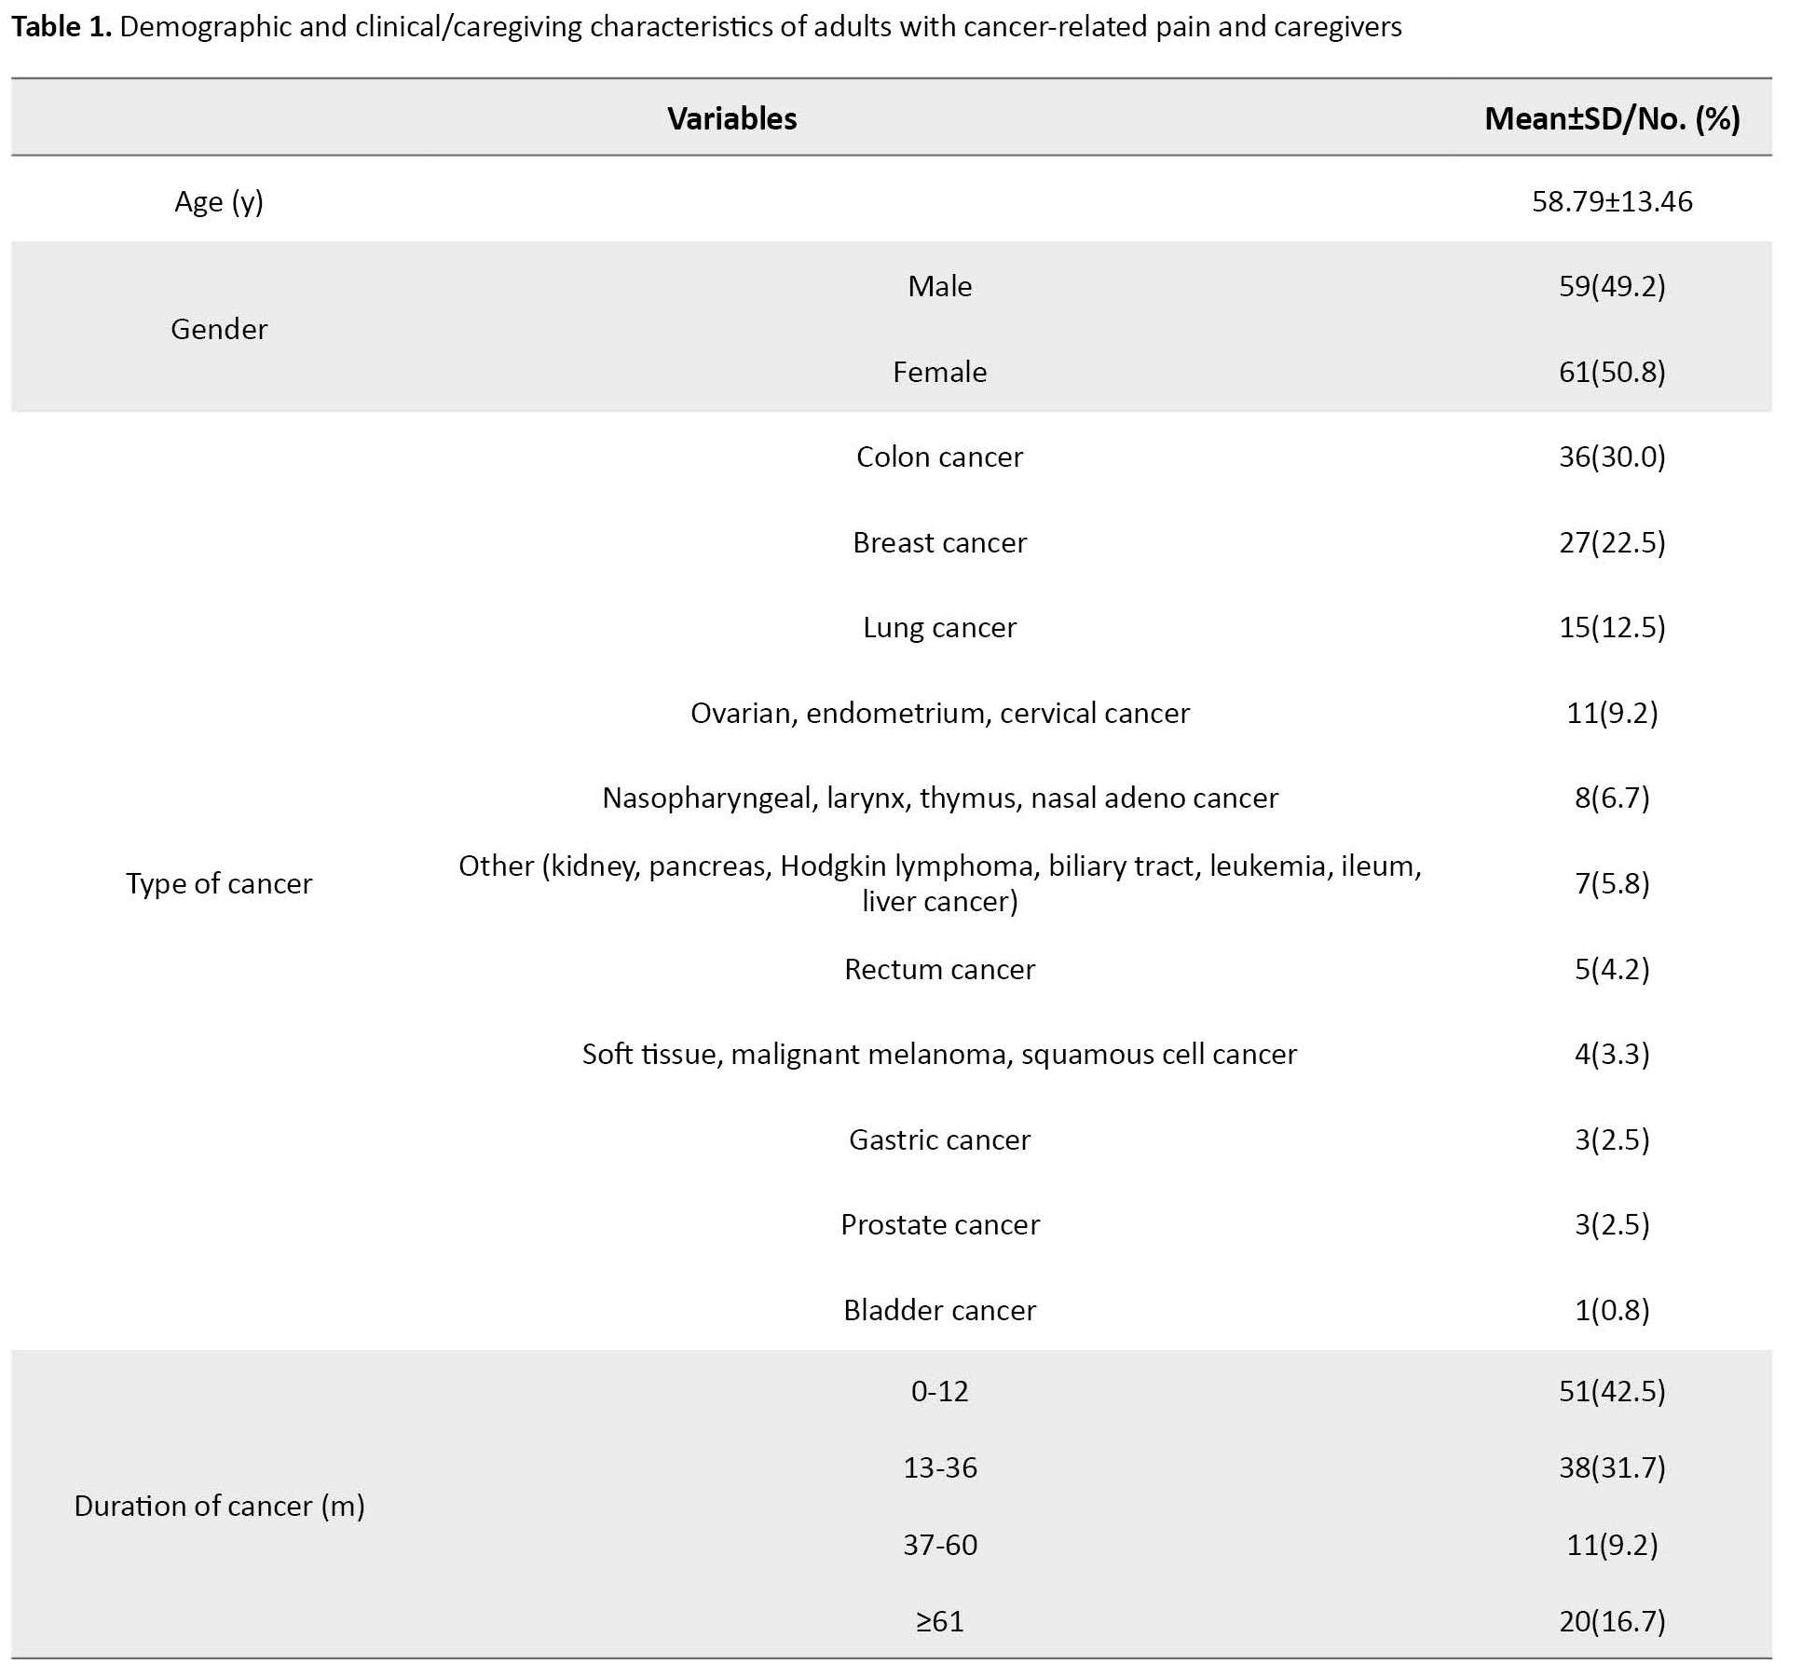Select the Female value 61(50.8)
Viewport: 1802px width, 1678px height.
[1611, 372]
